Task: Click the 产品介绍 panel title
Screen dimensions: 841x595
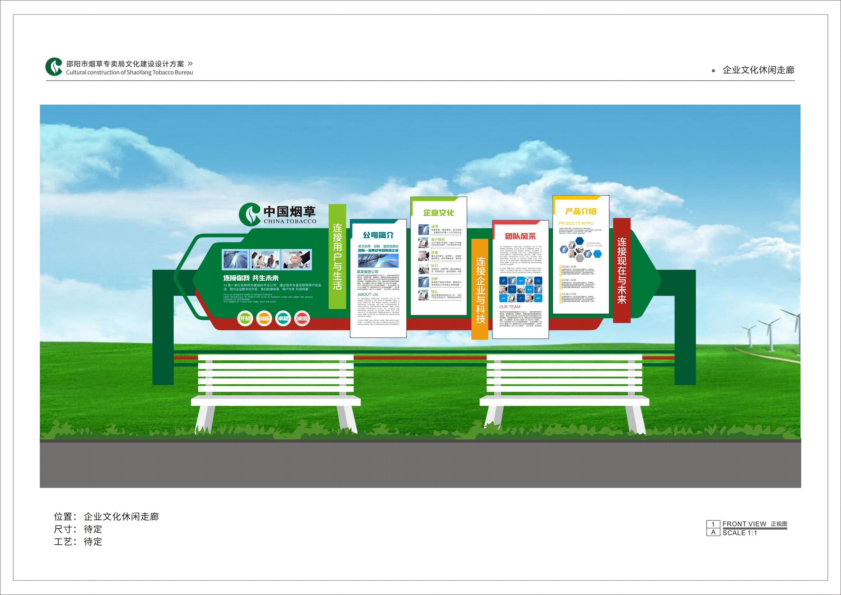Action: [581, 211]
